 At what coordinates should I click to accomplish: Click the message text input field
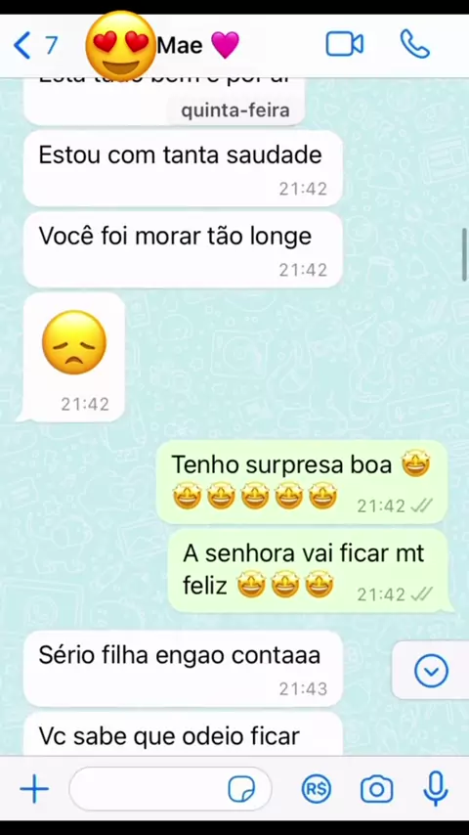(x=170, y=789)
